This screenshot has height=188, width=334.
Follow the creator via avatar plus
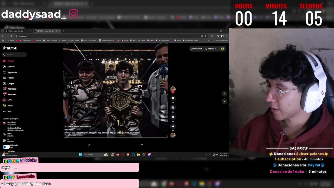tap(173, 92)
